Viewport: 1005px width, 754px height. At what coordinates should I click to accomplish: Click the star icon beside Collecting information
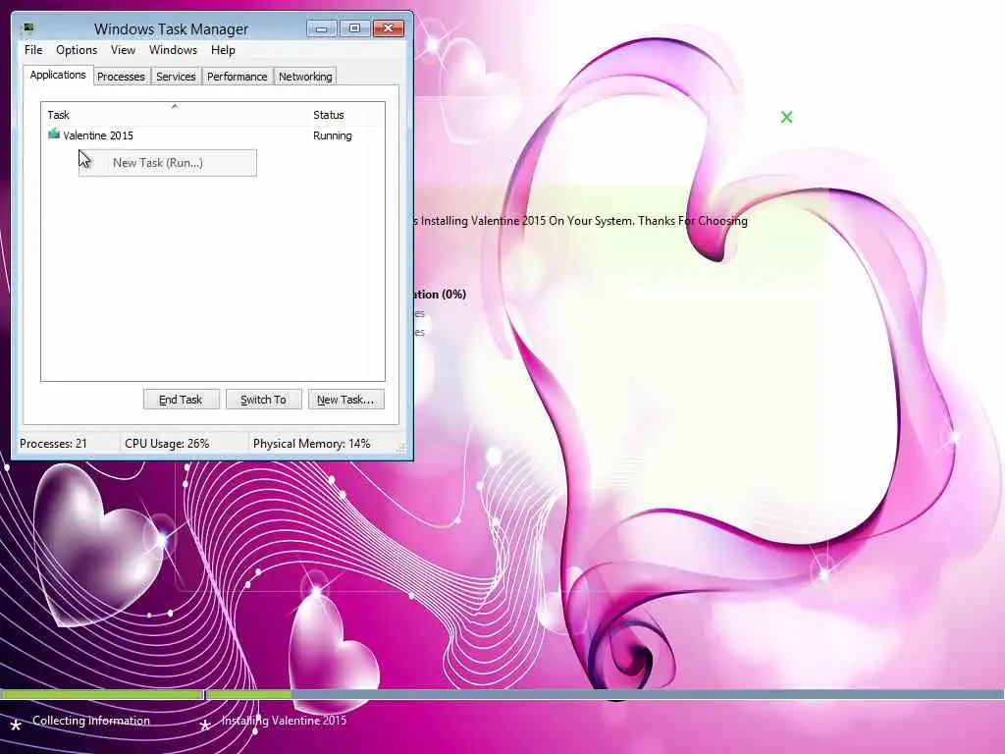[x=16, y=726]
